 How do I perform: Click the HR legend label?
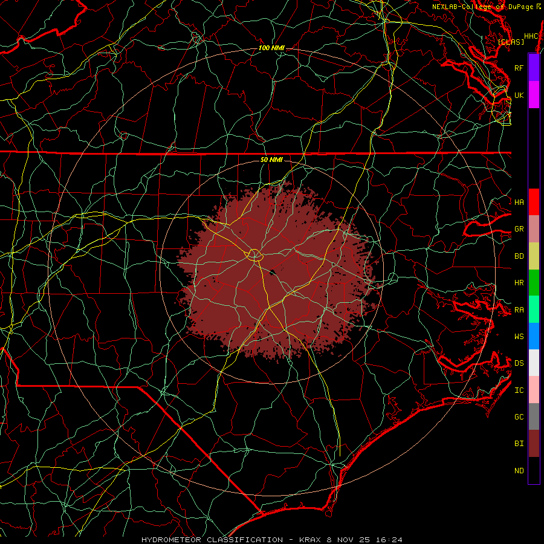tap(519, 283)
